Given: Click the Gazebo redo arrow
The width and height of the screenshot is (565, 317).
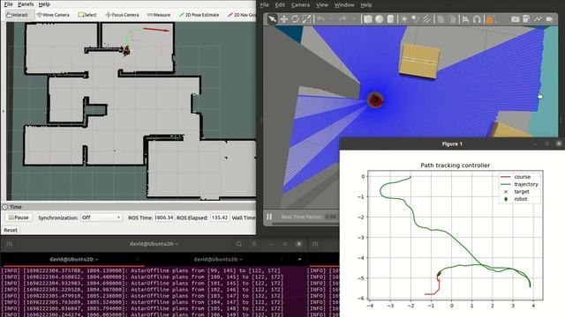Looking at the screenshot, I should point(343,19).
